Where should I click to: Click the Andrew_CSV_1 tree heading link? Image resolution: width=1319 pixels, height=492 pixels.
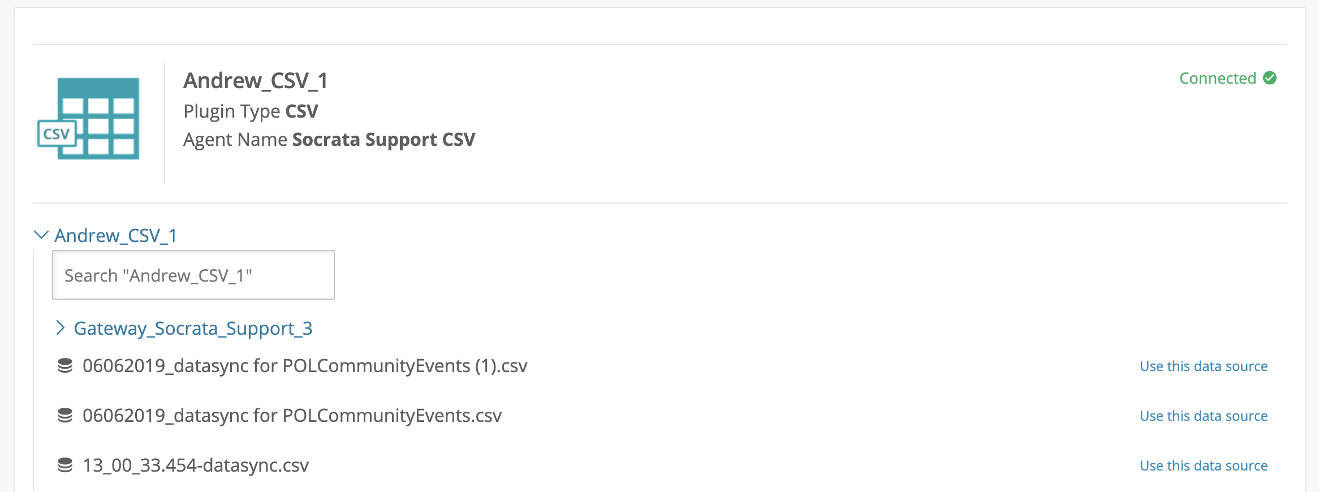(x=116, y=235)
